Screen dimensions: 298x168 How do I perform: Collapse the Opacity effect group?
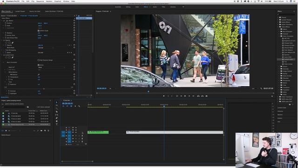pyautogui.click(x=2, y=41)
